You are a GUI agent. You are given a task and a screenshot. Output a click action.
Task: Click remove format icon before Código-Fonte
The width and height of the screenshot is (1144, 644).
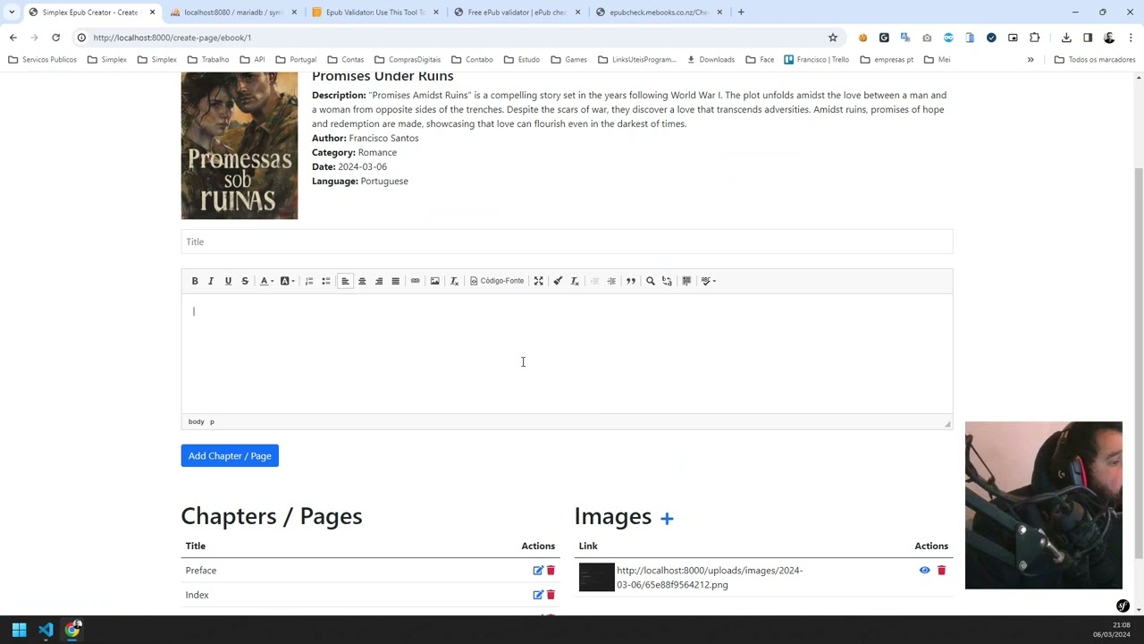(x=454, y=281)
